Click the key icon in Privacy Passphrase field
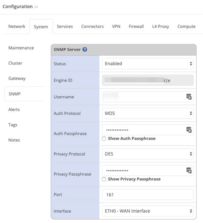This screenshot has width=203, height=223. point(189,170)
